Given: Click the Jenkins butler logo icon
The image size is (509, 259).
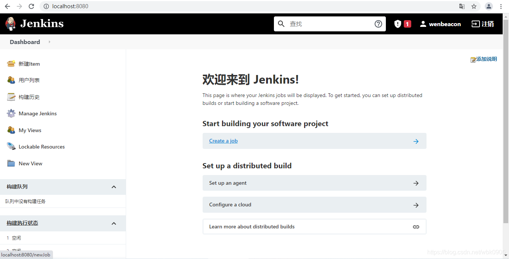Looking at the screenshot, I should click(x=10, y=24).
